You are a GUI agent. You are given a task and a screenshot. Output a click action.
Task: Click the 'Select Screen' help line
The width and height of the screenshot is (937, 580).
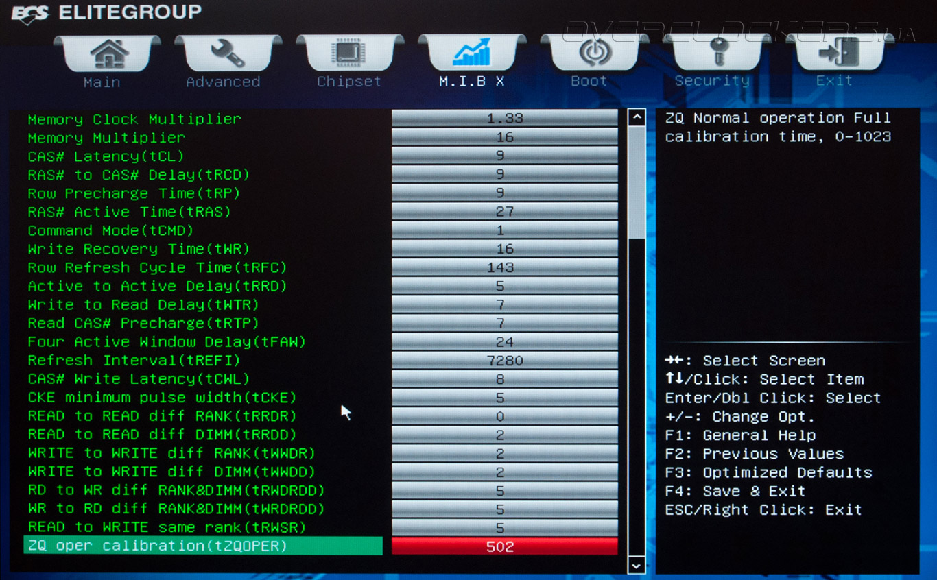tap(745, 361)
